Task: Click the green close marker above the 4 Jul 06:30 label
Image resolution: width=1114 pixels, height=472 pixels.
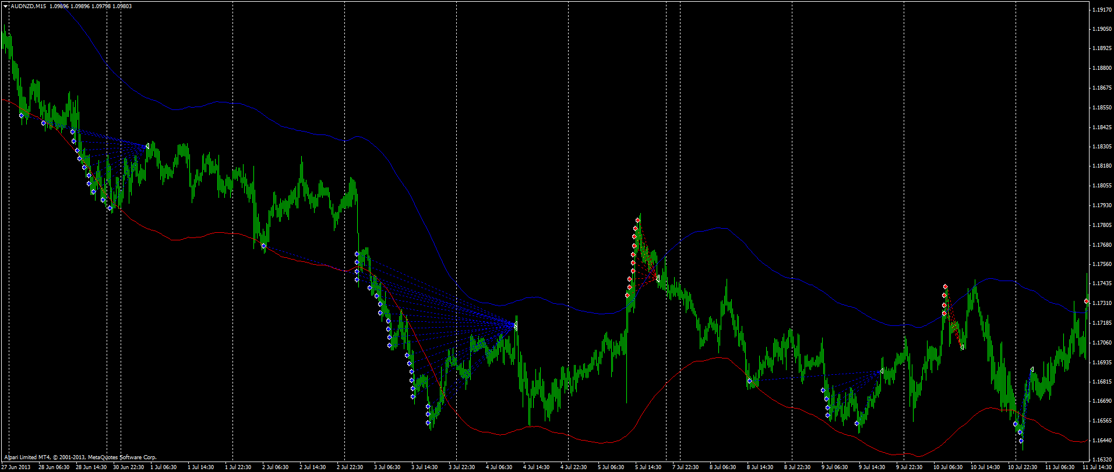Action: 516,325
